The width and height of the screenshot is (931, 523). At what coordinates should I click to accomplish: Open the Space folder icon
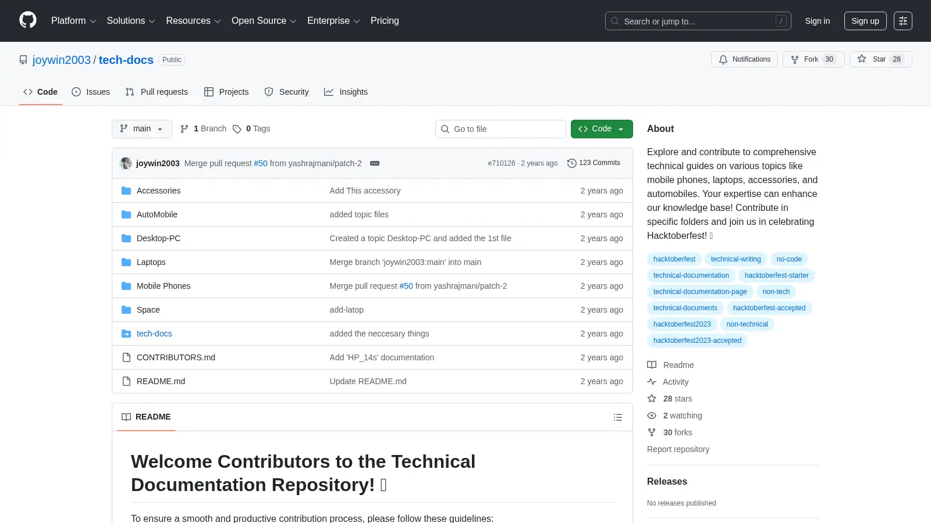click(126, 310)
